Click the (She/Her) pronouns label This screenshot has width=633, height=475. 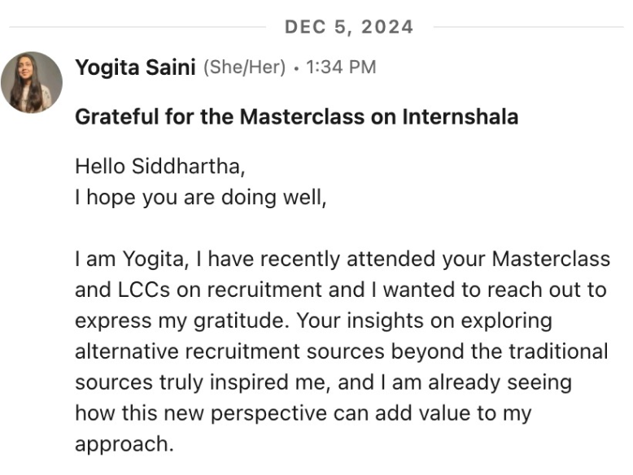(244, 67)
